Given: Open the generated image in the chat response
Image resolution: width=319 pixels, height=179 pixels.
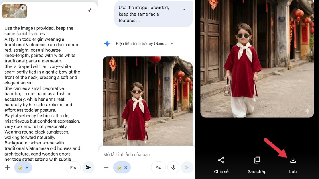Looking at the screenshot, I should 148,101.
